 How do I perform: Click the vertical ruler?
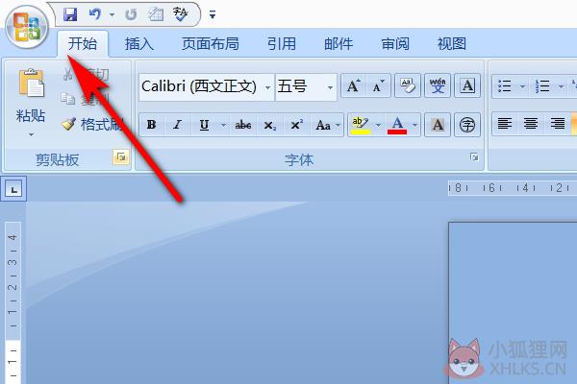(x=13, y=302)
